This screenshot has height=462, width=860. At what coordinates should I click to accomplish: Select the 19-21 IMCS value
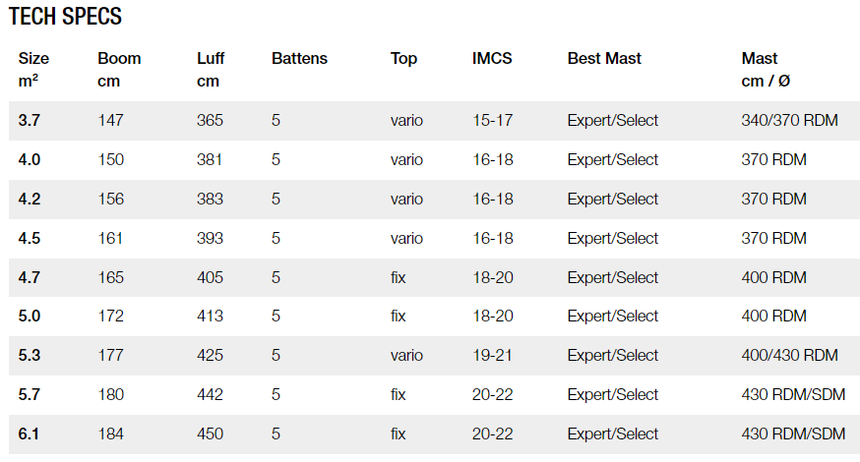point(492,355)
